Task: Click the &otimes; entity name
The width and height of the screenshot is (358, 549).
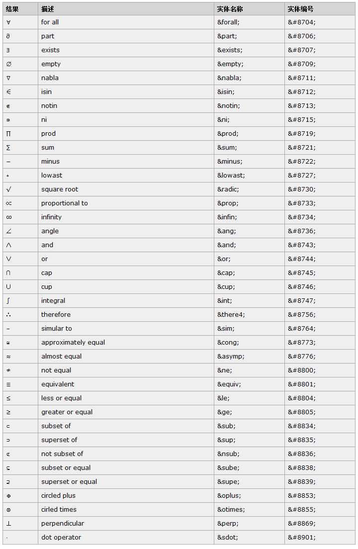Action: (x=231, y=510)
